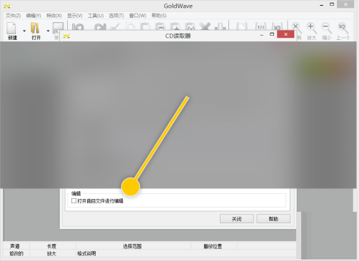Image resolution: width=359 pixels, height=261 pixels.
Task: Maximize the CD读取器 dialog
Action: pyautogui.click(x=272, y=34)
